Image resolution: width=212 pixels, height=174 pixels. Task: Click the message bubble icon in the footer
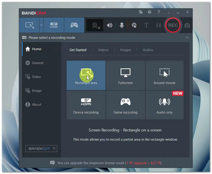click(52, 163)
